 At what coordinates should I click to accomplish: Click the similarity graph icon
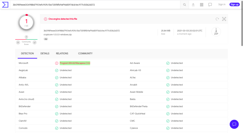[224, 19]
